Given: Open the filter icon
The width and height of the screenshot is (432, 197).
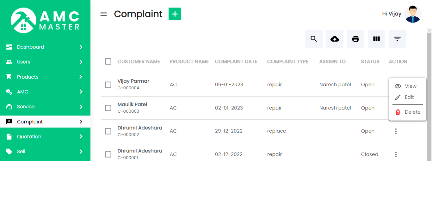Looking at the screenshot, I should click(x=397, y=39).
